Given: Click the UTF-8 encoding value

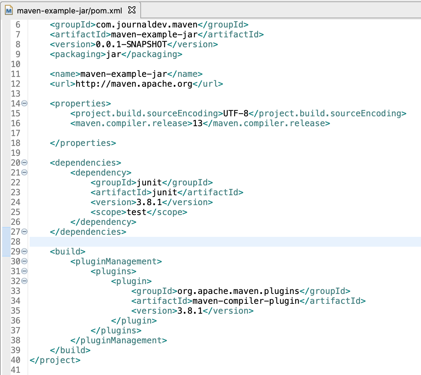Looking at the screenshot, I should click(236, 113).
